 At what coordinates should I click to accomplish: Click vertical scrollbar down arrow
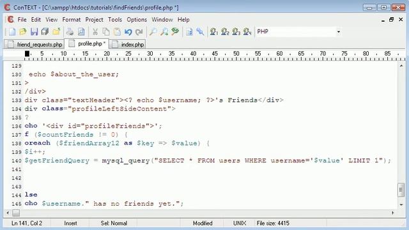click(401, 204)
